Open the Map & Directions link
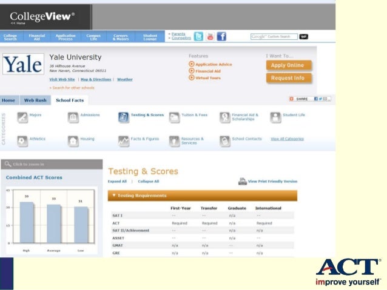The height and width of the screenshot is (290, 387). pyautogui.click(x=96, y=79)
